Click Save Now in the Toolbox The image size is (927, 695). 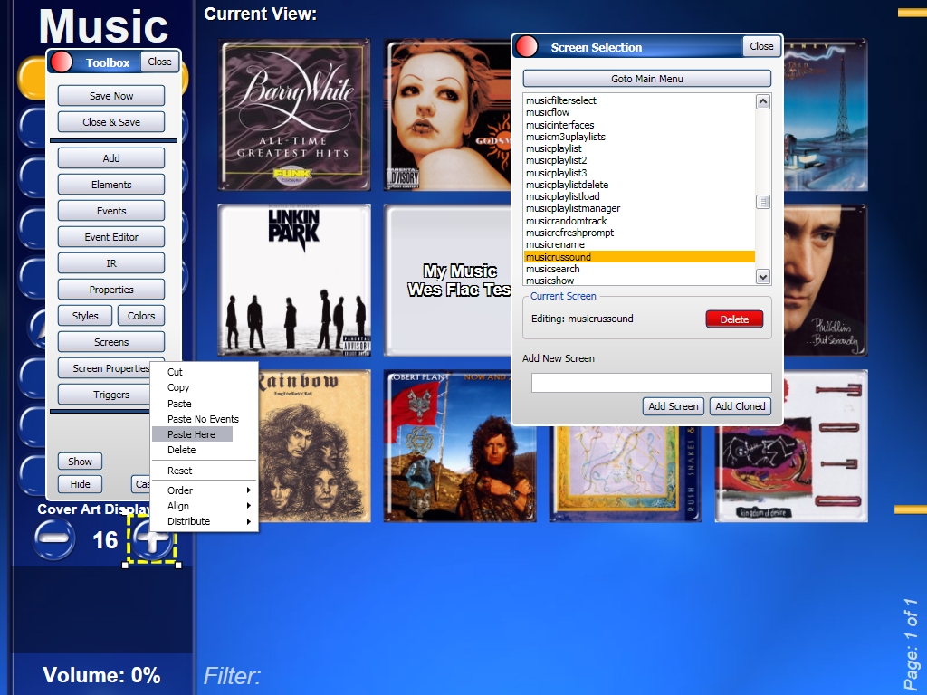pyautogui.click(x=111, y=96)
